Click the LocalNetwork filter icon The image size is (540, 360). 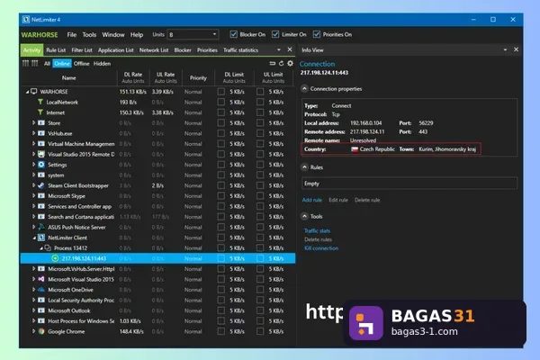(40, 102)
